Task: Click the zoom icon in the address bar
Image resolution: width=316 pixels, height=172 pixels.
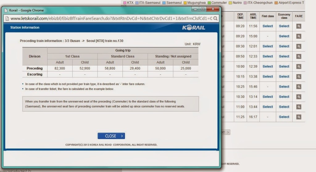Action: pos(215,18)
